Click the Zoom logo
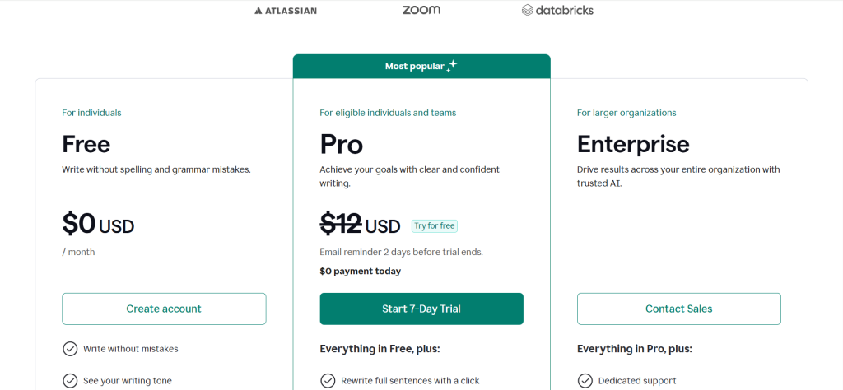The height and width of the screenshot is (390, 843). [421, 10]
